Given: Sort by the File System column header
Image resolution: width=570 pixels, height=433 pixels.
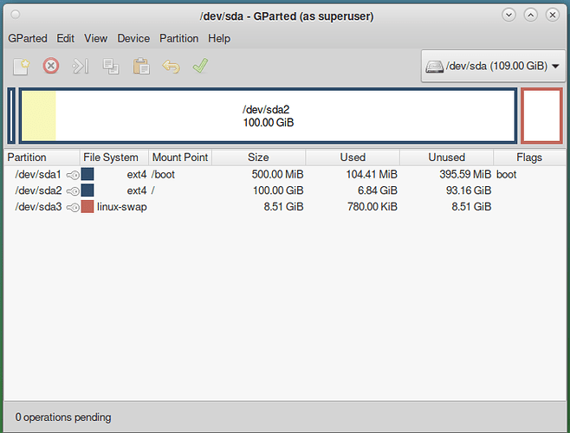Looking at the screenshot, I should click(113, 158).
